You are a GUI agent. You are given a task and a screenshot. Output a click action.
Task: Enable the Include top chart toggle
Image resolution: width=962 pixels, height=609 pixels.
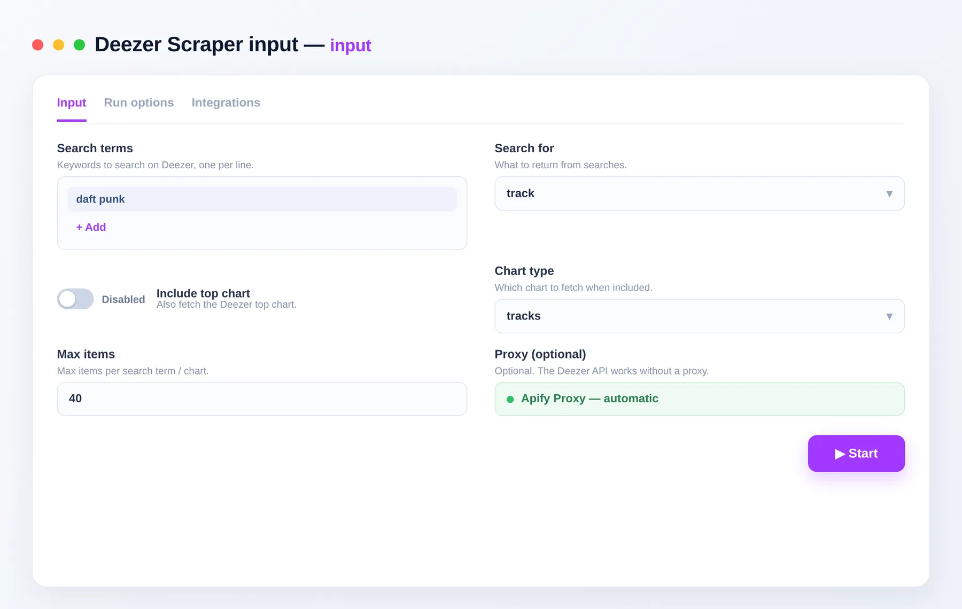tap(75, 299)
